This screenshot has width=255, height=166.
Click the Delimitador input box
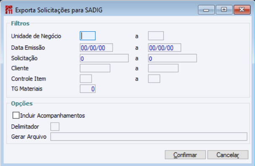pyautogui.click(x=55, y=126)
